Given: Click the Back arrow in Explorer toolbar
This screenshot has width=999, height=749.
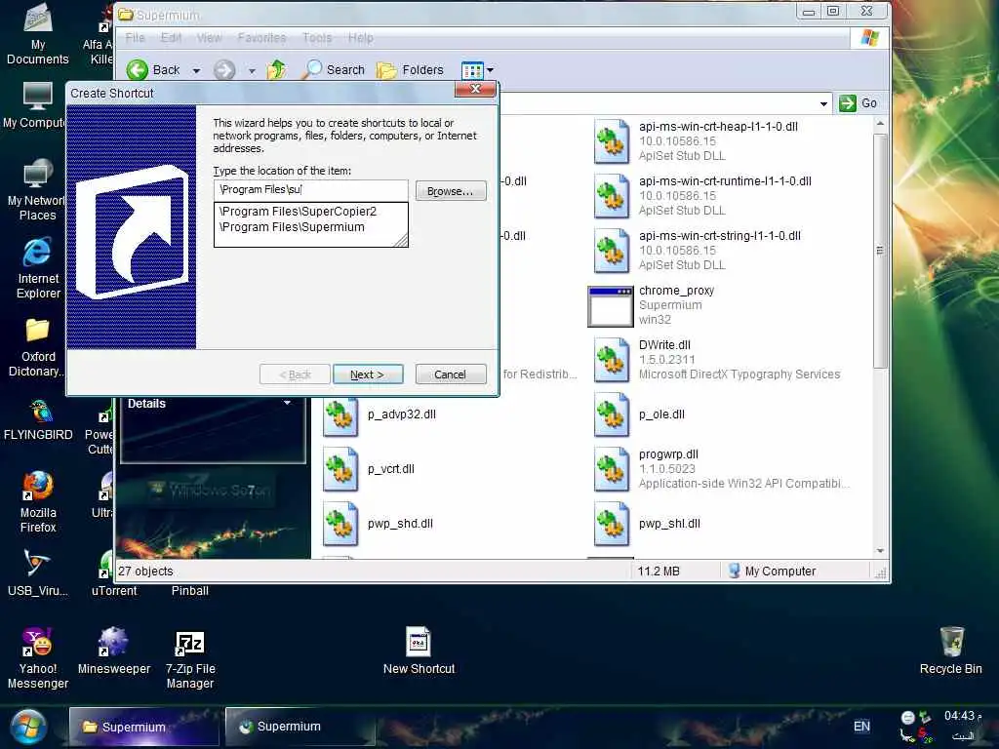Looking at the screenshot, I should click(137, 69).
